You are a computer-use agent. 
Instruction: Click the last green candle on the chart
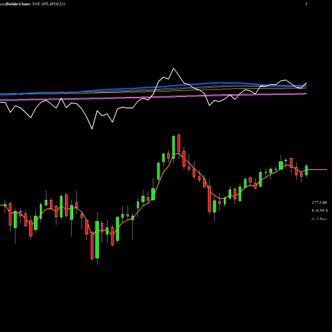(306, 171)
